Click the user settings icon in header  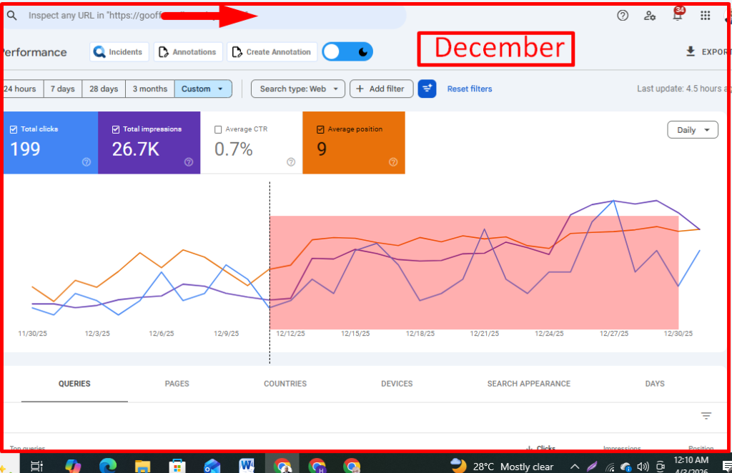point(650,16)
